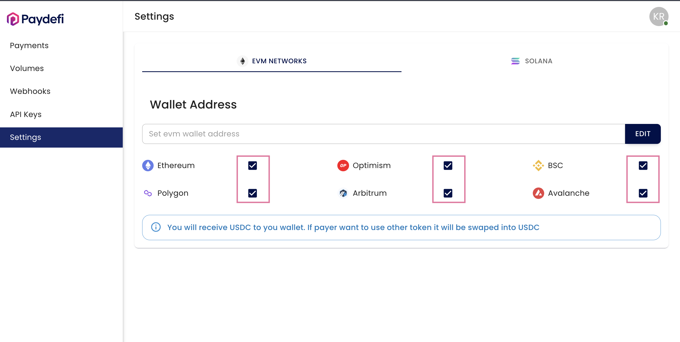Uncheck the BSC checkbox
This screenshot has height=342, width=680.
pyautogui.click(x=643, y=165)
